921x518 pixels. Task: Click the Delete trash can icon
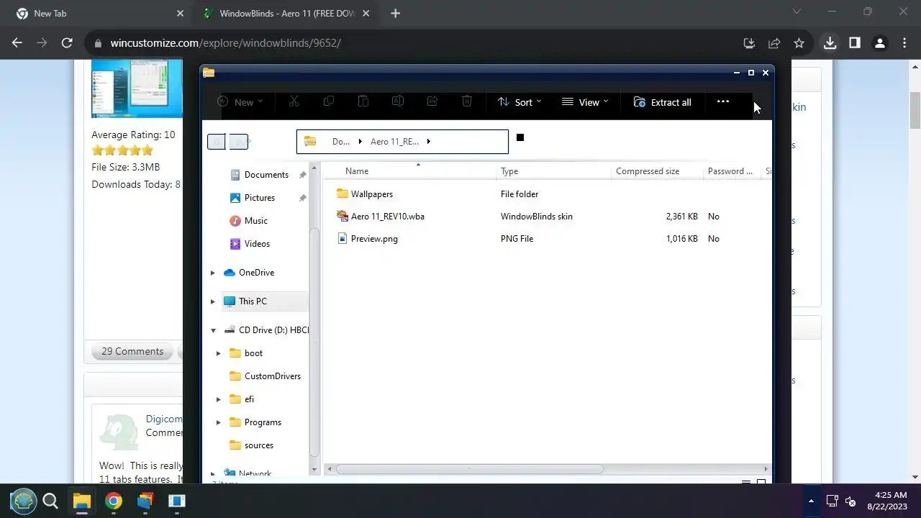[x=467, y=101]
